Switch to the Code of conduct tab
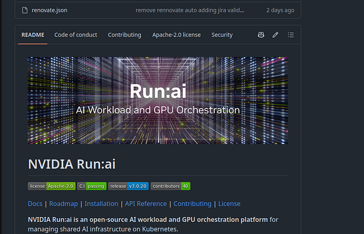 76,35
